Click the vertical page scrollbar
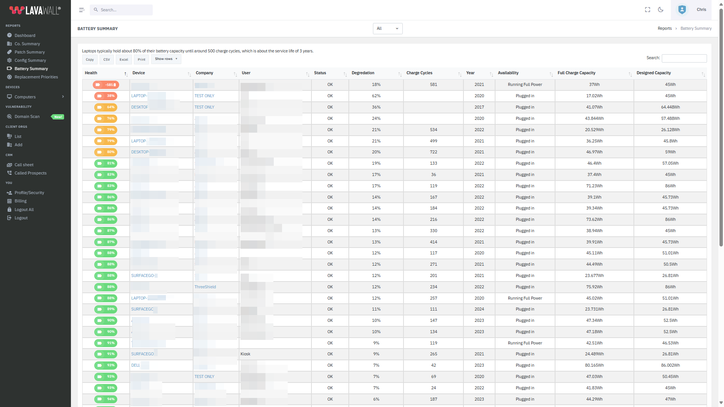 721,128
